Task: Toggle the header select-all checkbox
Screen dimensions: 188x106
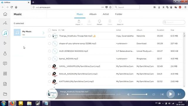Action: (x=49, y=30)
